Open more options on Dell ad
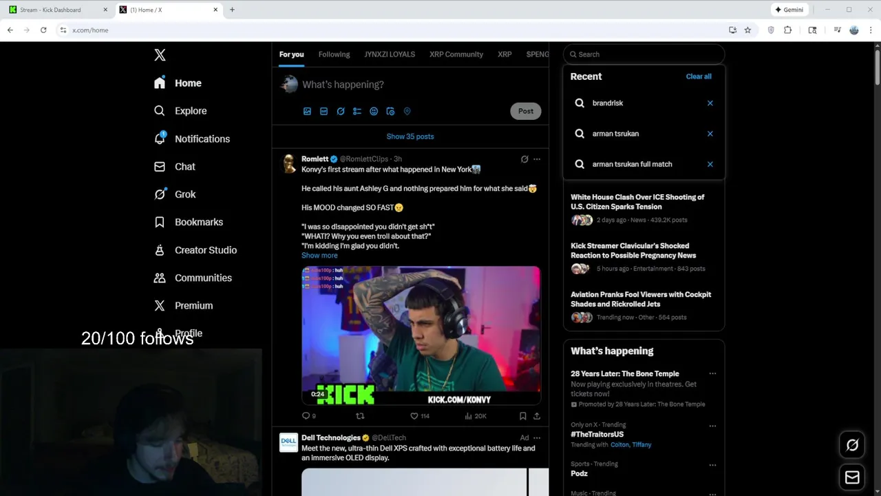881x496 pixels. (537, 438)
